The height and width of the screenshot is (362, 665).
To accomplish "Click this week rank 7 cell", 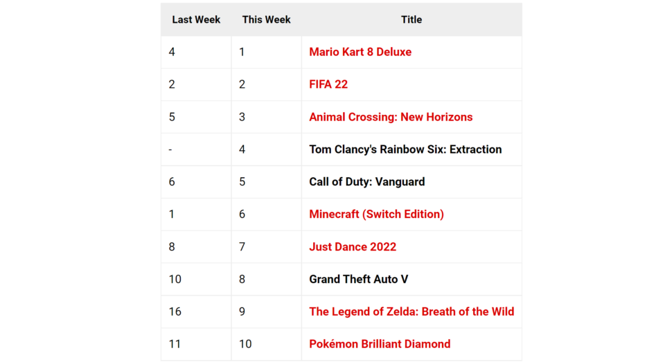I will (266, 246).
